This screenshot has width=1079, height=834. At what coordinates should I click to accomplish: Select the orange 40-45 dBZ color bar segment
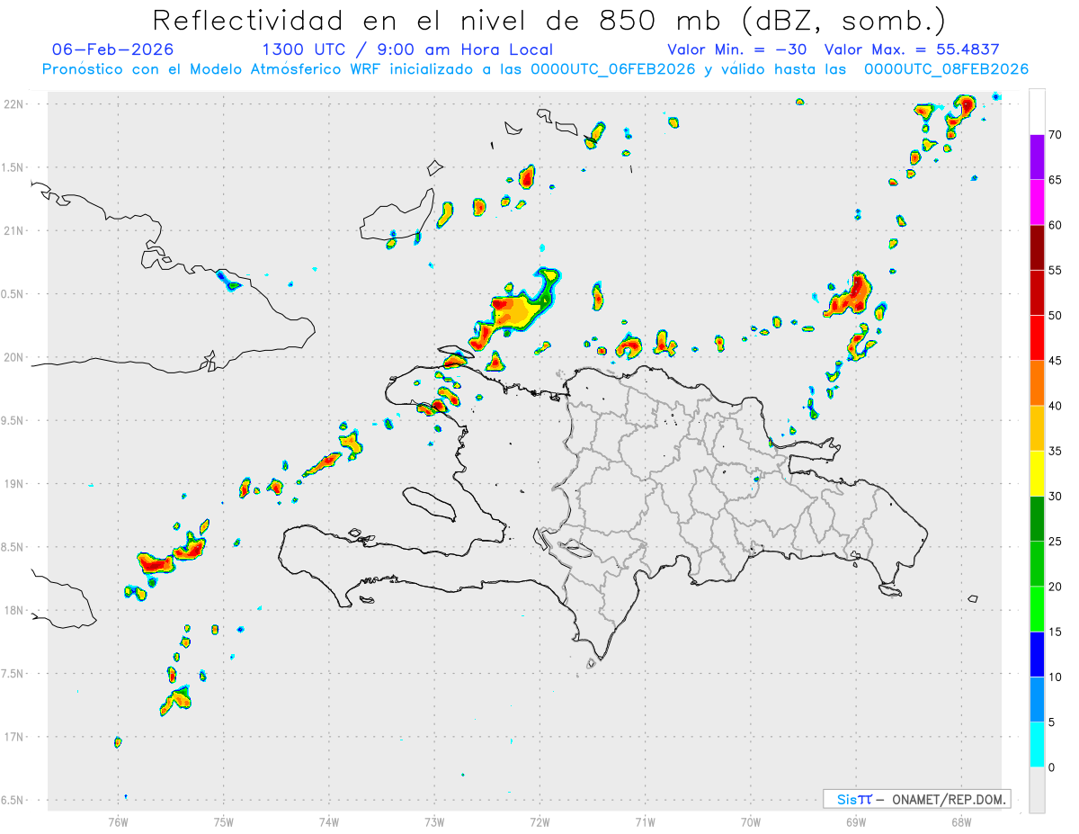pyautogui.click(x=1037, y=383)
